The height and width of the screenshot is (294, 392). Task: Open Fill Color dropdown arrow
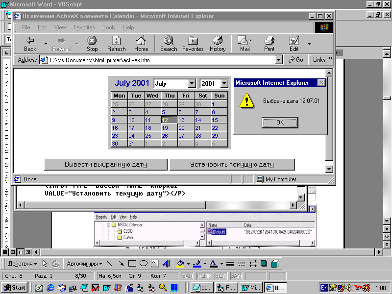[188, 264]
